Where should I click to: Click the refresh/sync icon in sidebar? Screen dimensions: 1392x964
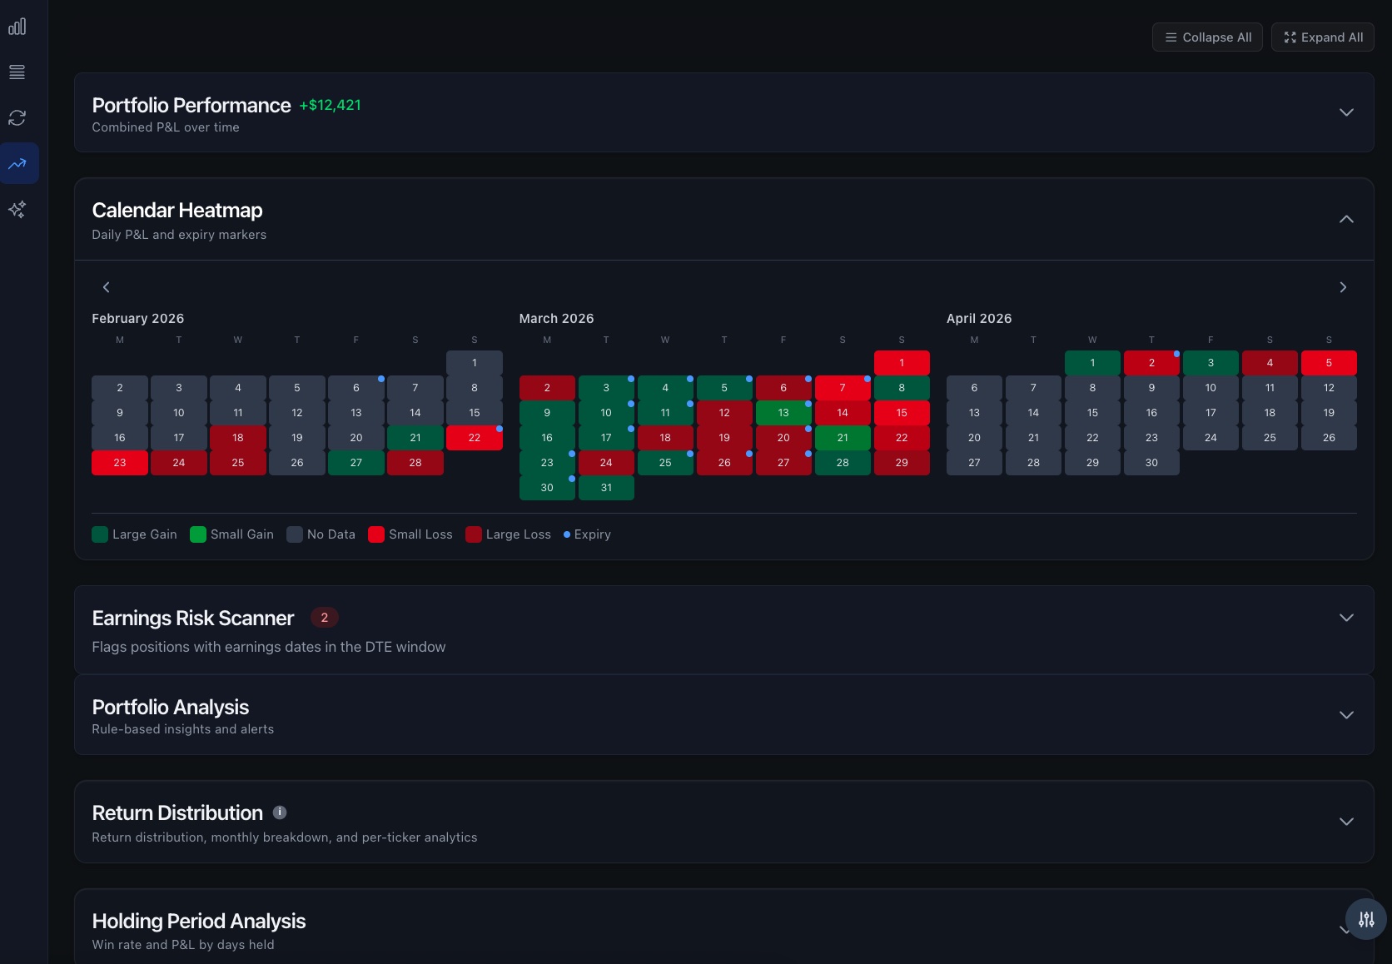pos(17,118)
